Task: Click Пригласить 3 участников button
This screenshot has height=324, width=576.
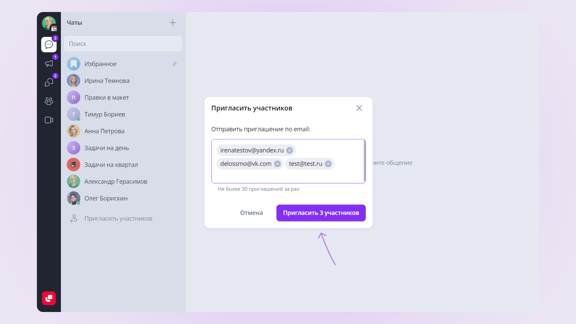Action: pyautogui.click(x=321, y=213)
